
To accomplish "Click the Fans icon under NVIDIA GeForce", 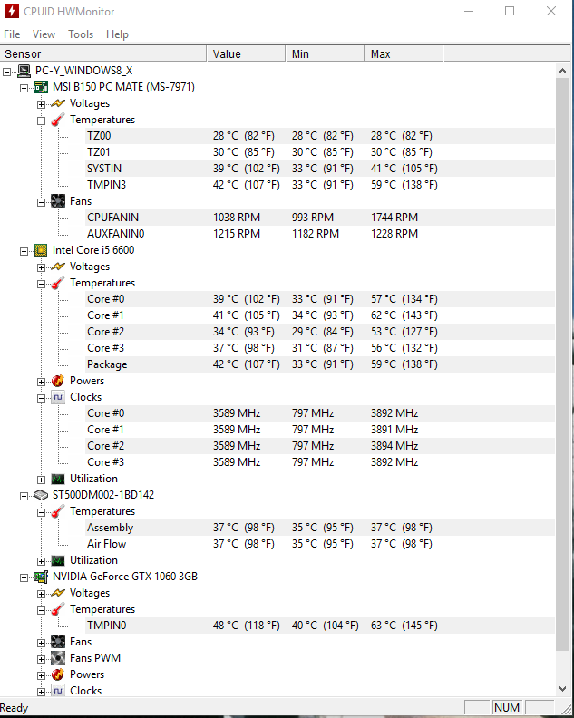I will (58, 642).
